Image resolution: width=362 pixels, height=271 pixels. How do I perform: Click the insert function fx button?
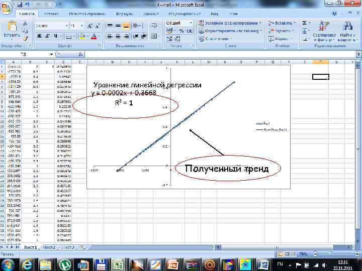pyautogui.click(x=80, y=54)
